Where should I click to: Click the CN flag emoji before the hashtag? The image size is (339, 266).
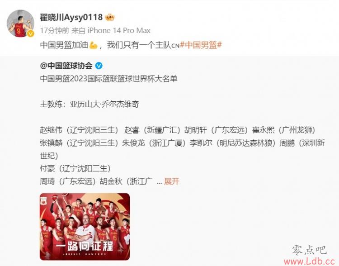(x=175, y=46)
